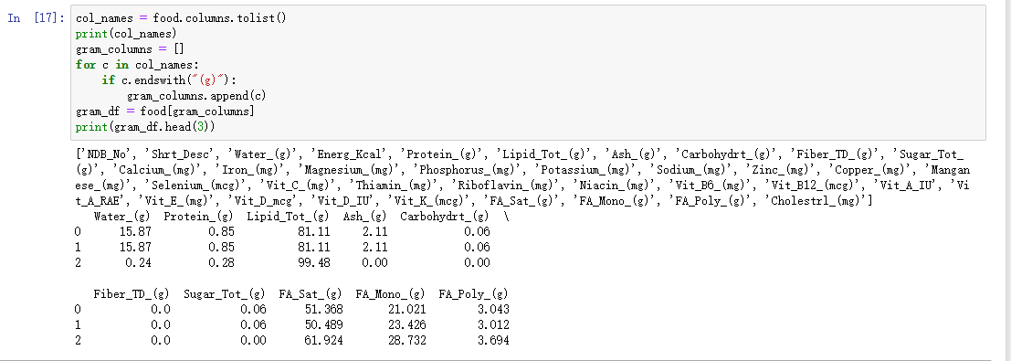
Task: Click the print(gram_df.head(3)) line
Action: pos(145,126)
